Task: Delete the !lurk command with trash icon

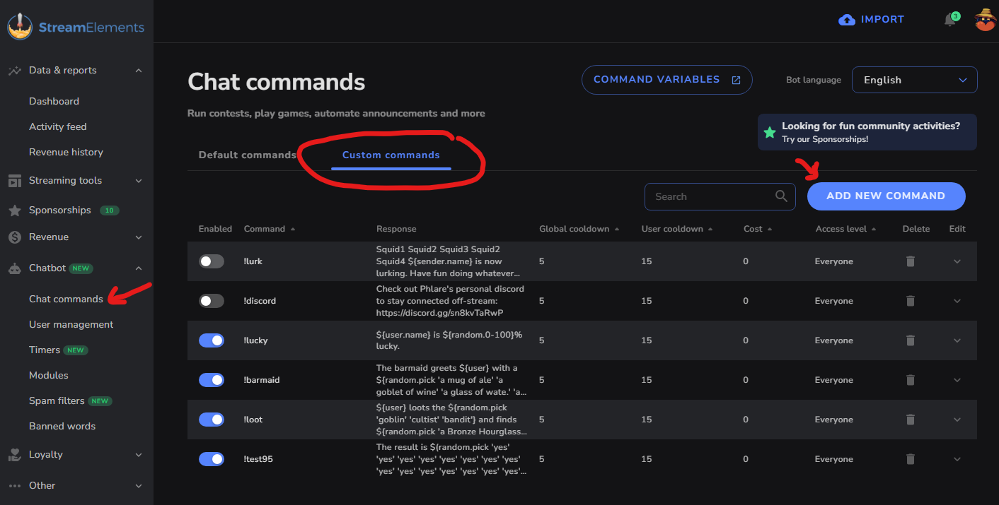Action: click(911, 261)
